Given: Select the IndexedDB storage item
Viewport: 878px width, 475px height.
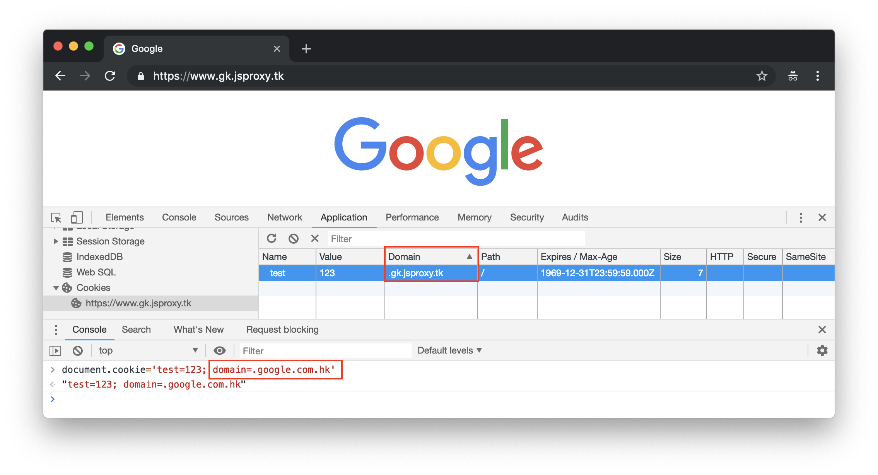Looking at the screenshot, I should click(x=99, y=257).
